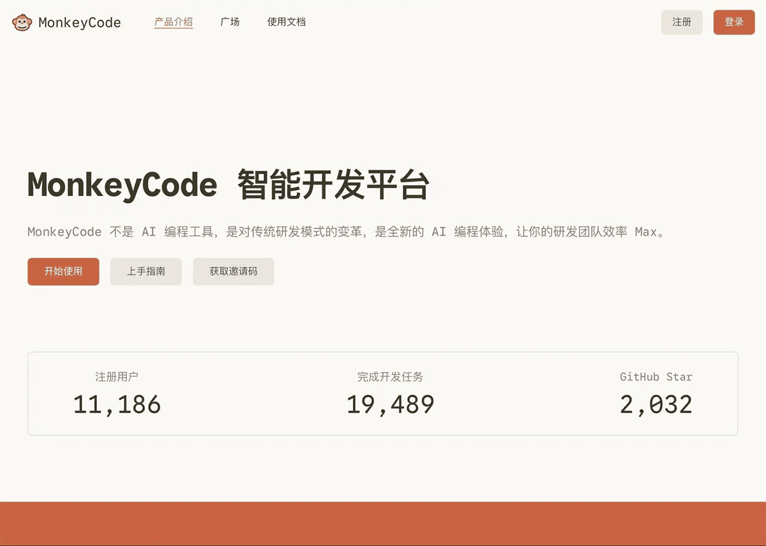Click the completed tasks number 19,489

[x=391, y=403]
